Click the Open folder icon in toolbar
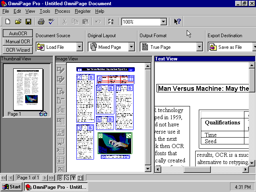The height and width of the screenshot is (192, 256). pos(18,22)
